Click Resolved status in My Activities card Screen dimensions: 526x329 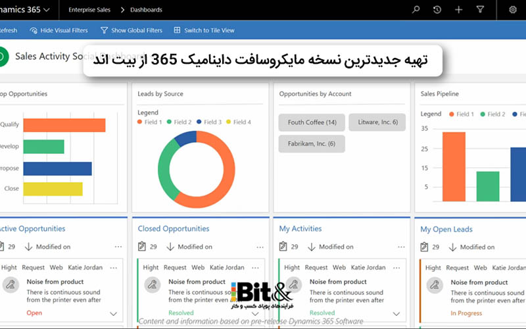(x=322, y=313)
